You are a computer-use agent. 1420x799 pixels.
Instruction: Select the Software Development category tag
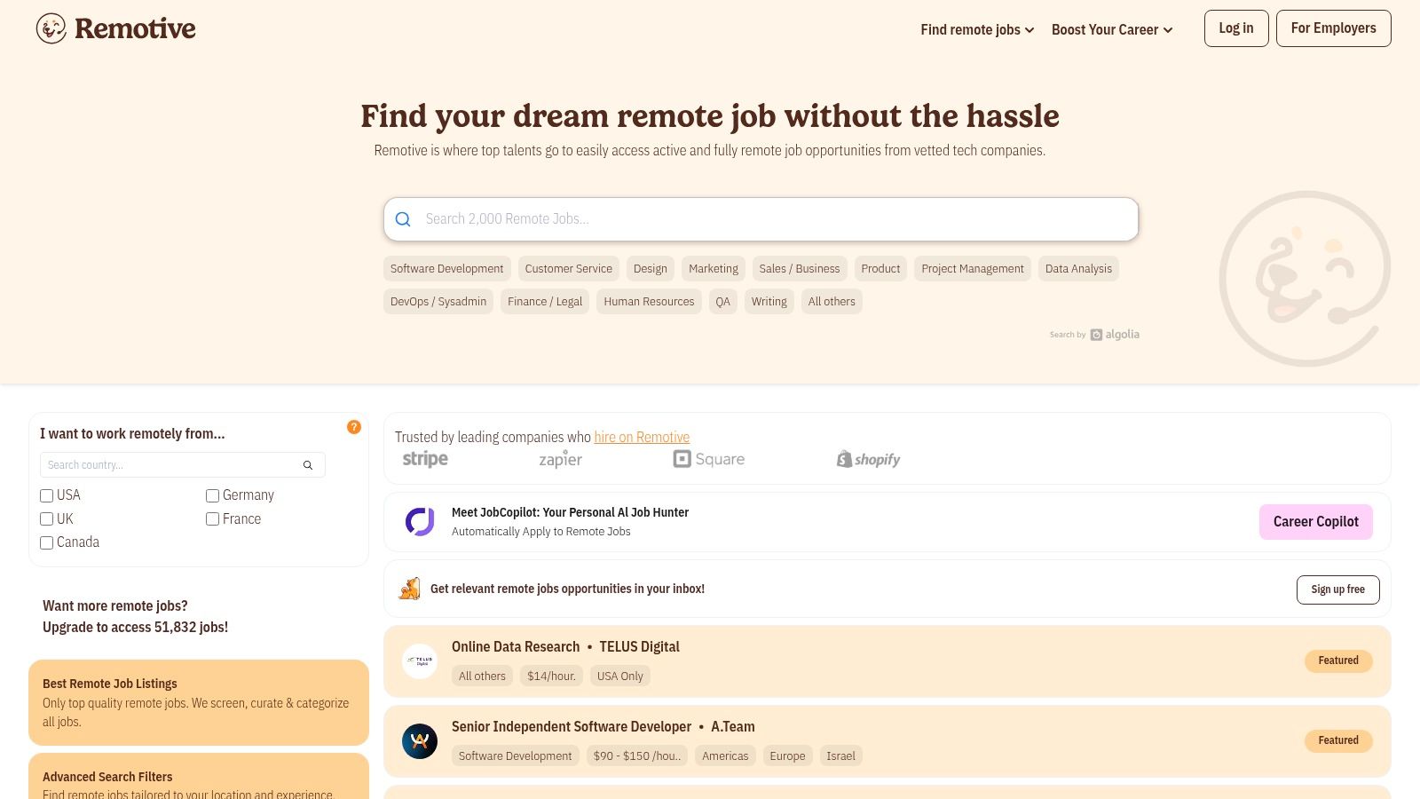[x=446, y=269]
